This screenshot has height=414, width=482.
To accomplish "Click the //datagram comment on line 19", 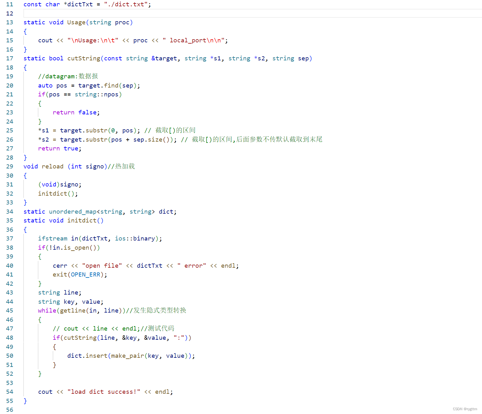I will (68, 76).
